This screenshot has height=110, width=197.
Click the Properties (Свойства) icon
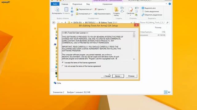click(x=131, y=9)
